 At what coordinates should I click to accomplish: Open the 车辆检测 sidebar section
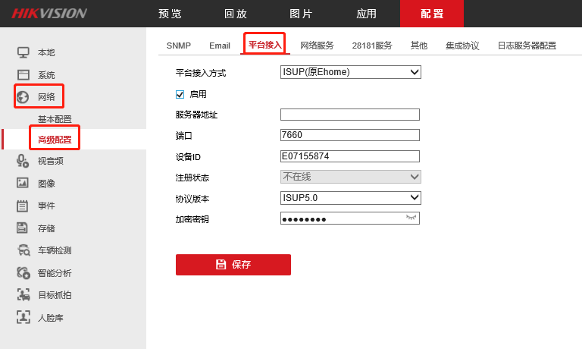point(55,250)
